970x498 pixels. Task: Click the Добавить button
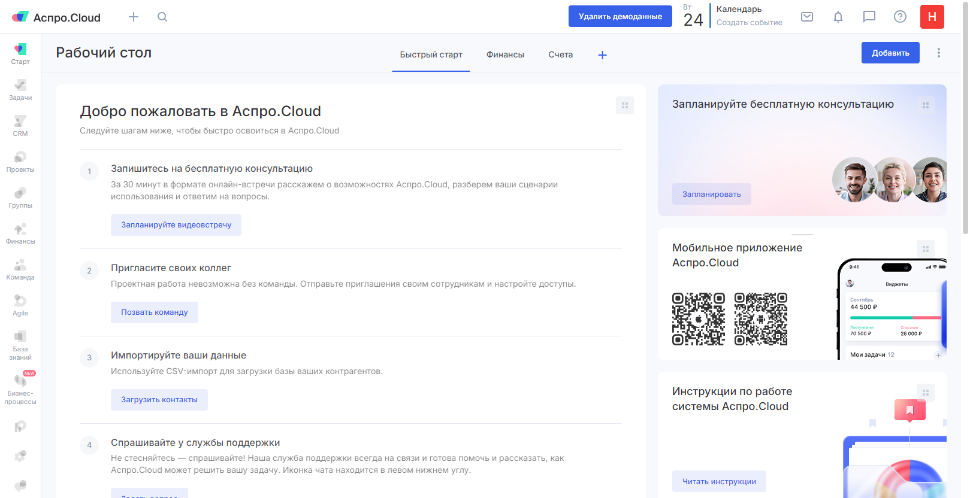click(890, 53)
